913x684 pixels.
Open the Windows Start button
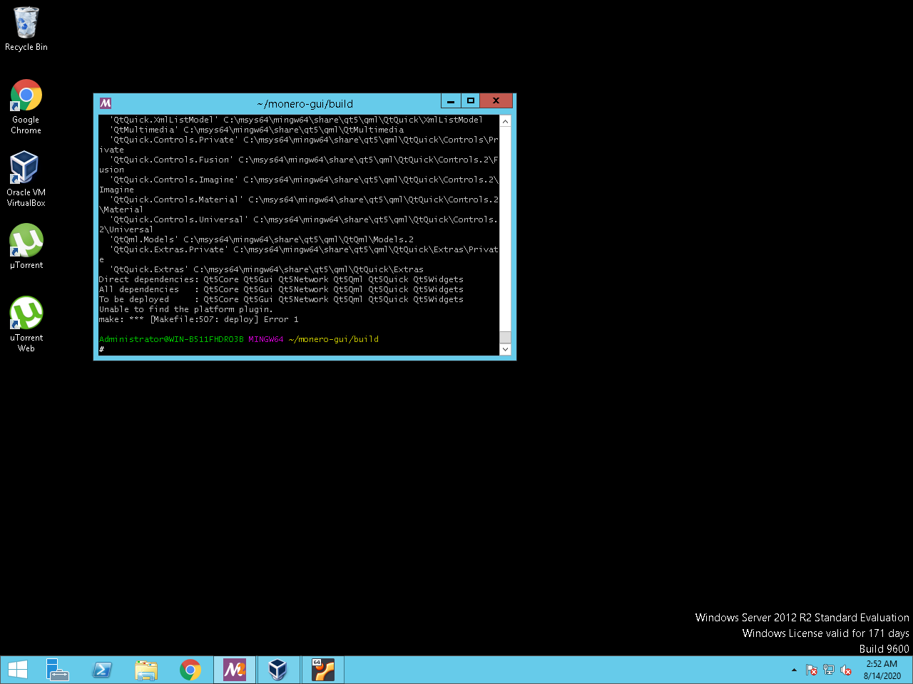point(18,670)
